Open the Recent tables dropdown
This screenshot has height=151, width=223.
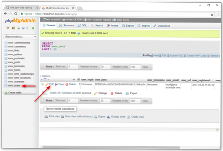(x=20, y=37)
